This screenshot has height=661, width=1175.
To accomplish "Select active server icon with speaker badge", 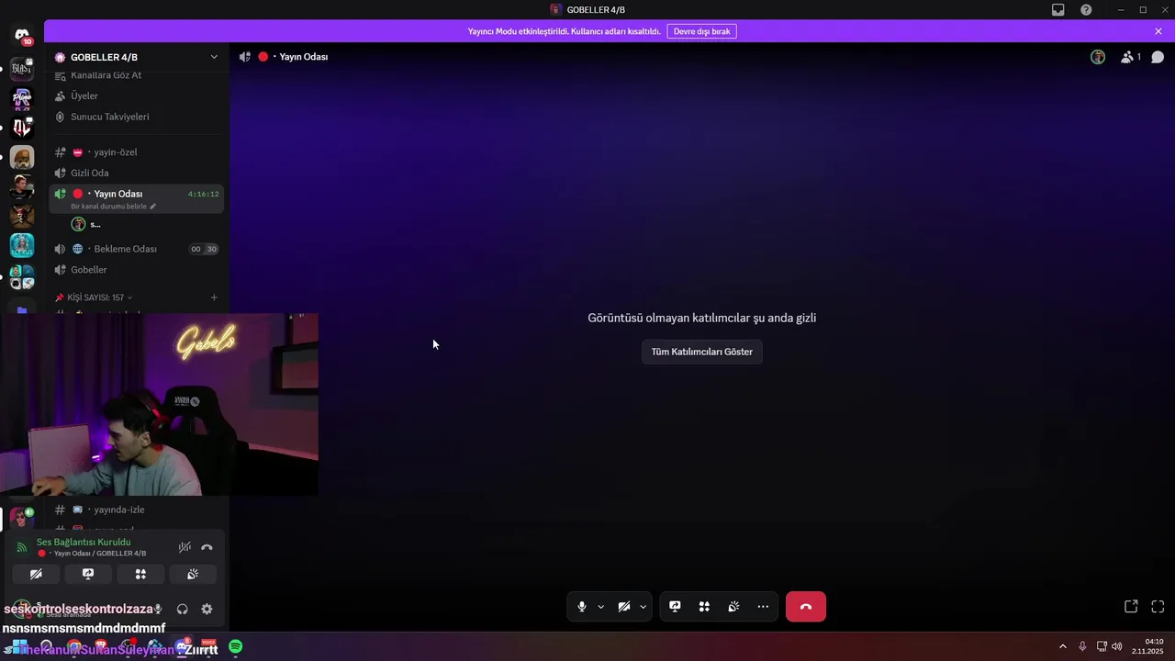I will coord(22,517).
